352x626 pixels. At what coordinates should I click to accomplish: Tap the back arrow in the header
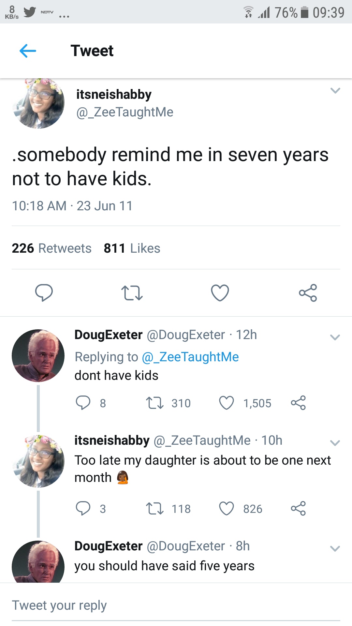(x=28, y=51)
